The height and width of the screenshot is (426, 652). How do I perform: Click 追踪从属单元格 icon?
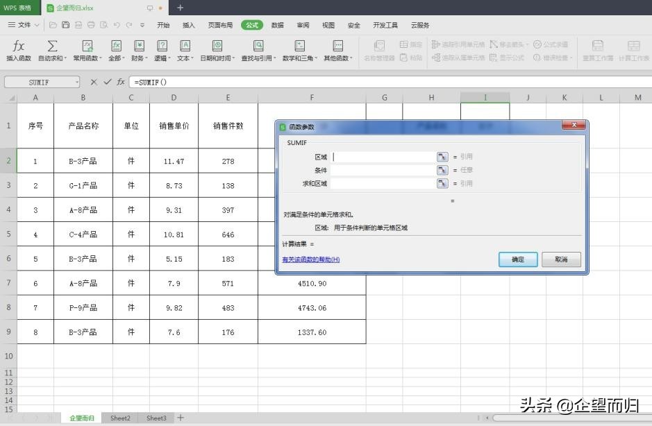coord(436,58)
